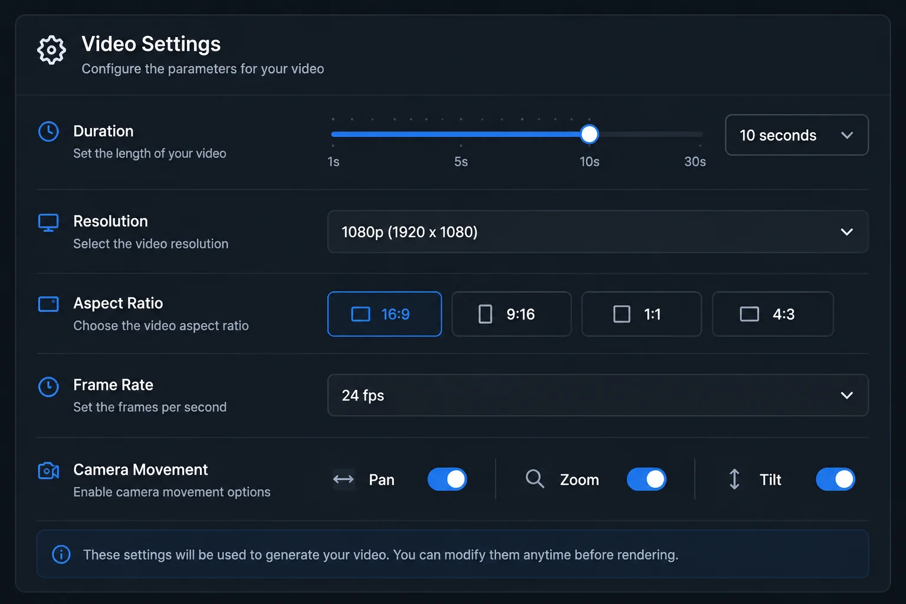Click the 1s label on duration slider
Screen dimensions: 906x604
tap(333, 162)
